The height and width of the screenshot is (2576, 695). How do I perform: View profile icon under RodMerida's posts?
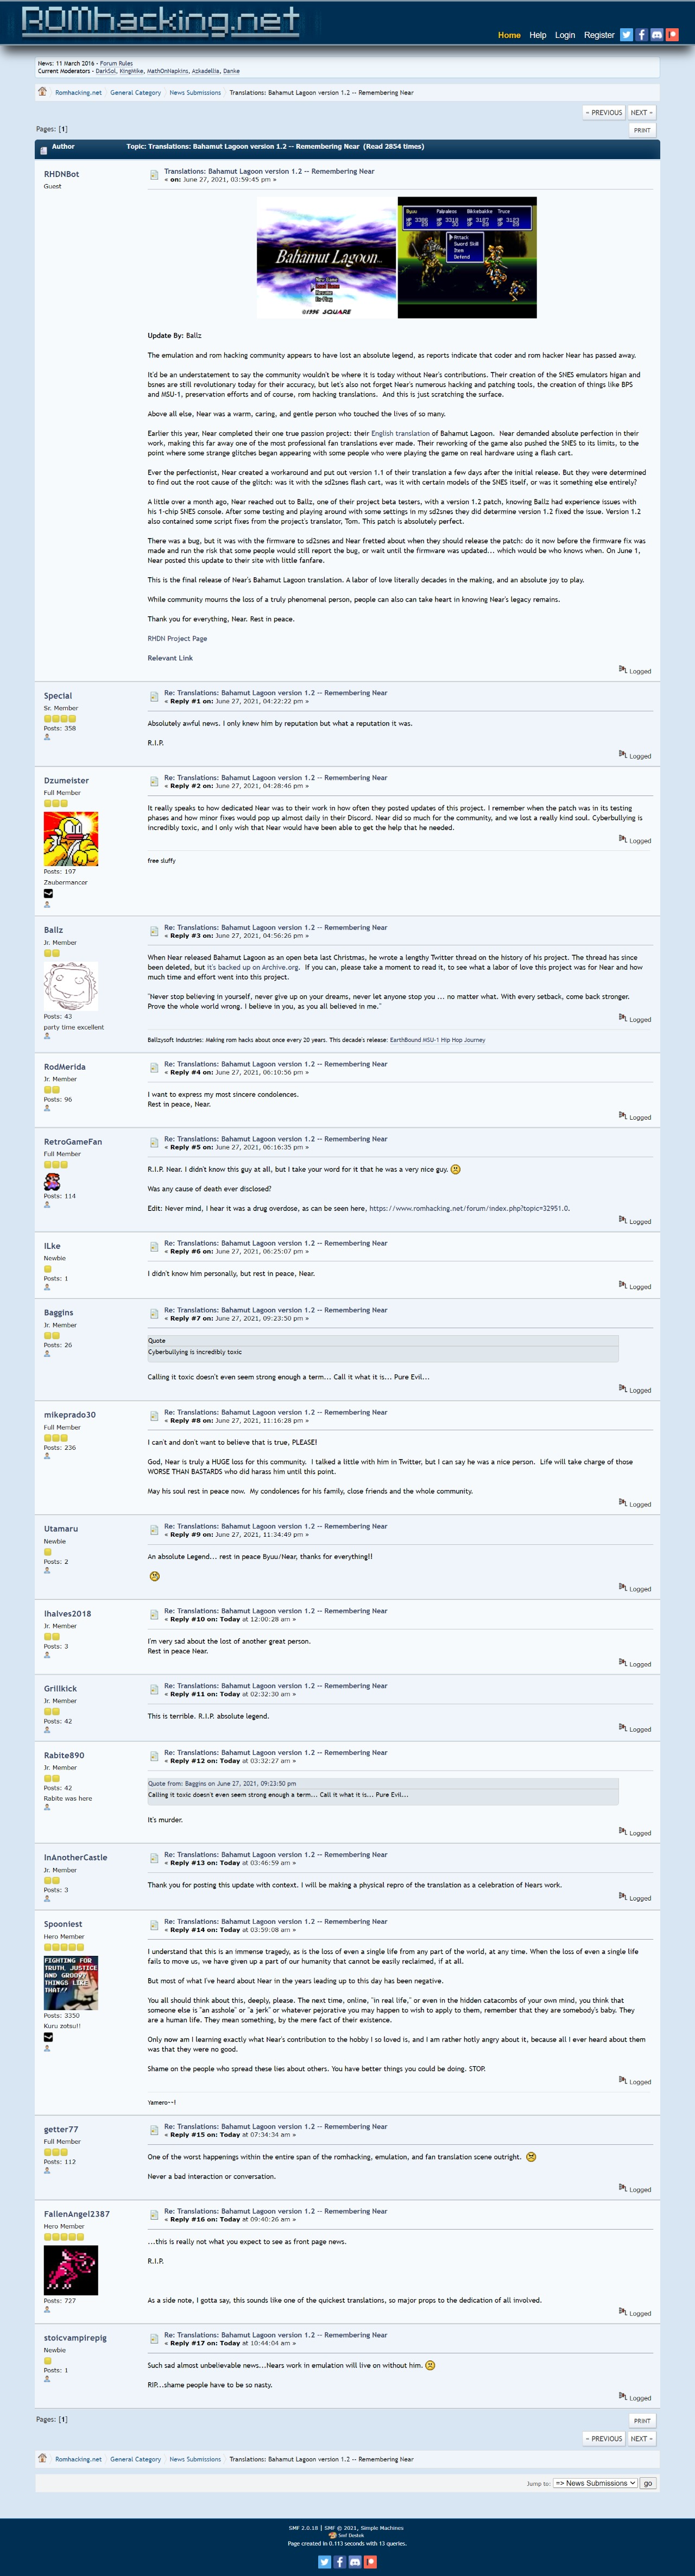click(x=47, y=1108)
